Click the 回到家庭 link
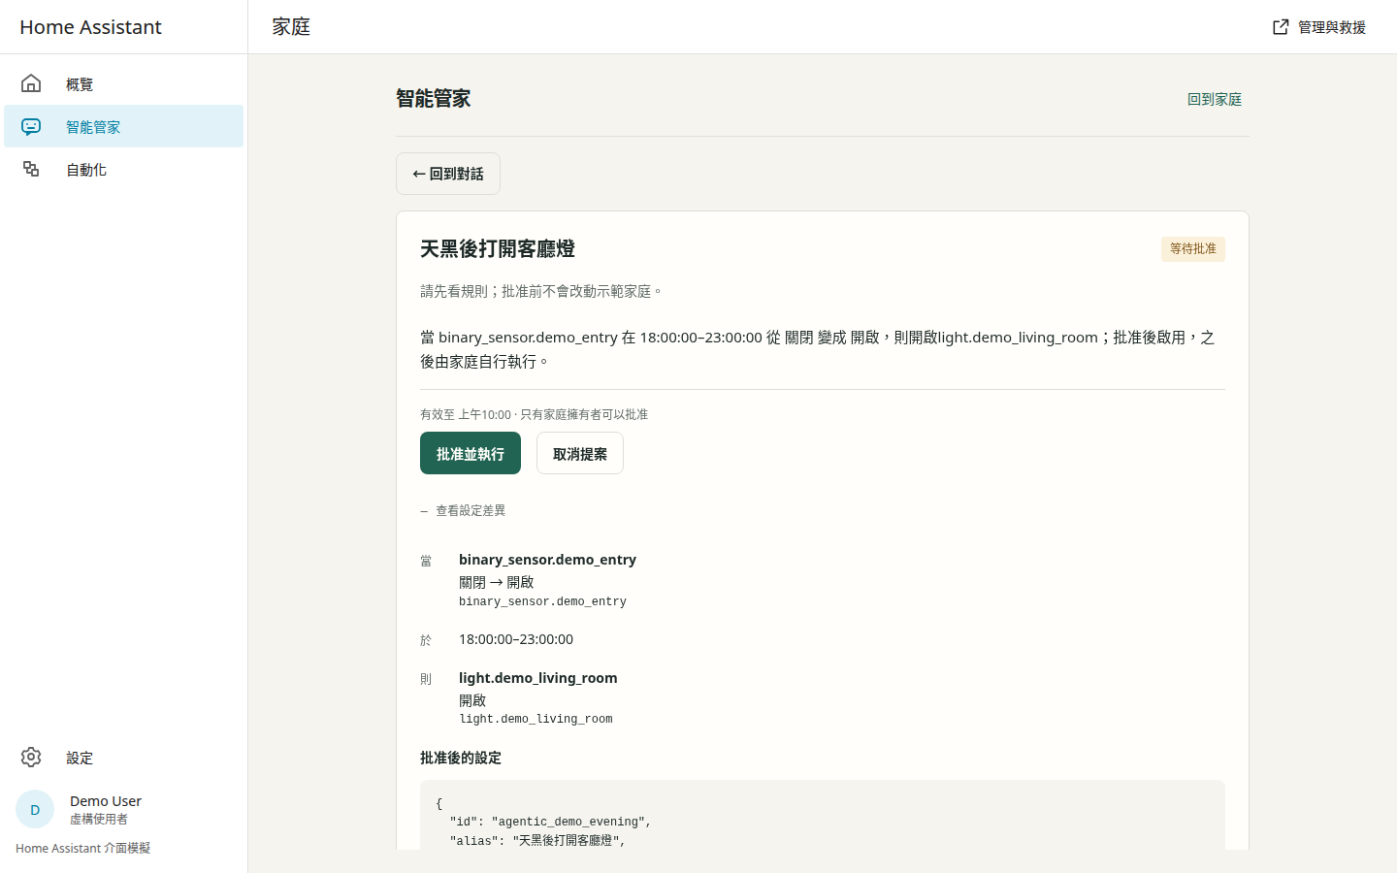 (x=1215, y=99)
